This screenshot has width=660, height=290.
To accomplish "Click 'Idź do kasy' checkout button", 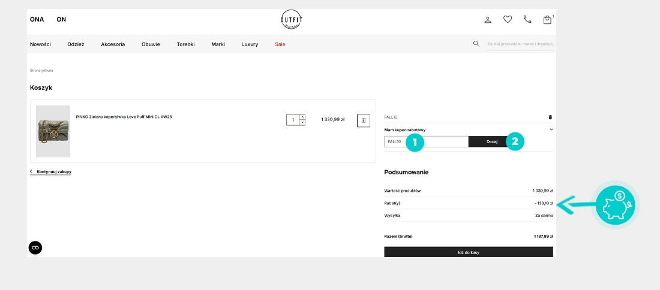I will [x=468, y=252].
